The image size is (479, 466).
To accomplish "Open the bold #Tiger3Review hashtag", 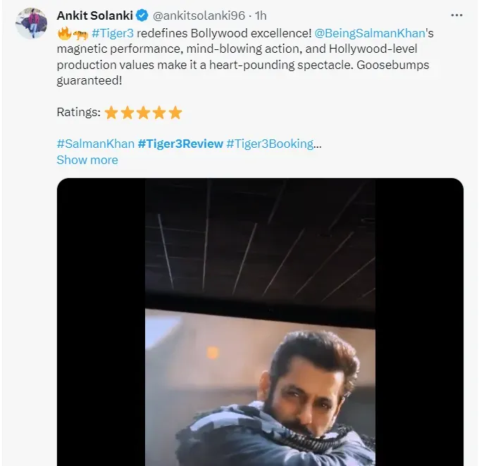I will point(180,144).
